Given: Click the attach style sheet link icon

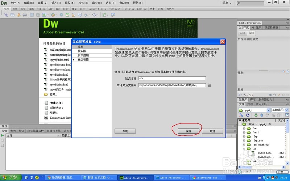Looking at the screenshot, I should pyautogui.click(x=270, y=95).
